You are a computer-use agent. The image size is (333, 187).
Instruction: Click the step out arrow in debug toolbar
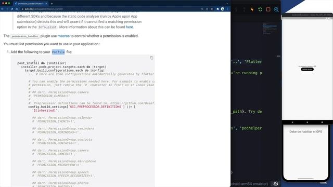(x=244, y=9)
